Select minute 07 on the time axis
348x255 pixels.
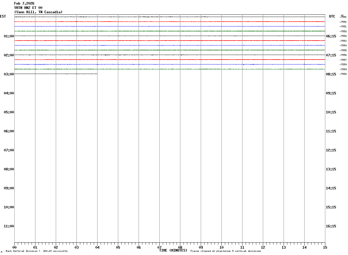[159, 247]
